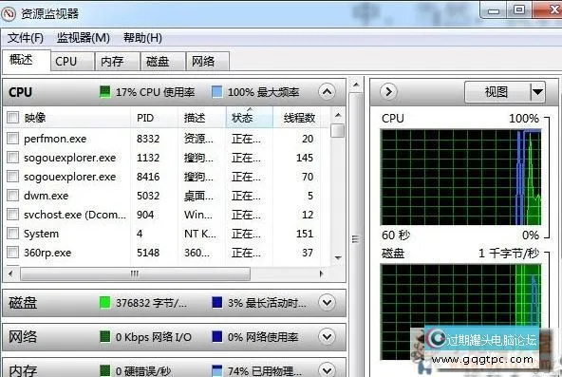
Task: Click the blue 已用物理 memory swatch
Action: pyautogui.click(x=216, y=370)
